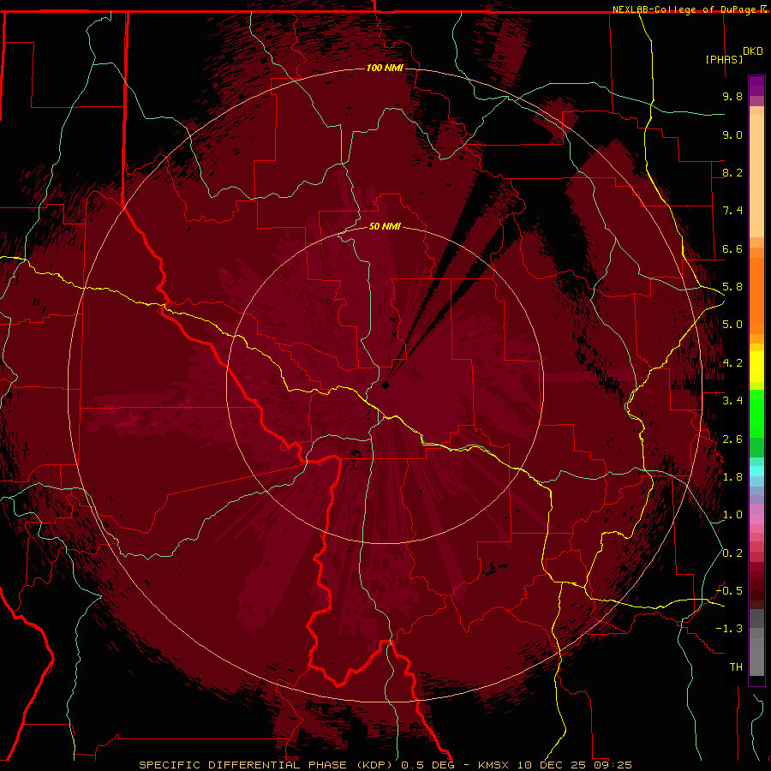Click the 3.4 scale value

pos(732,401)
